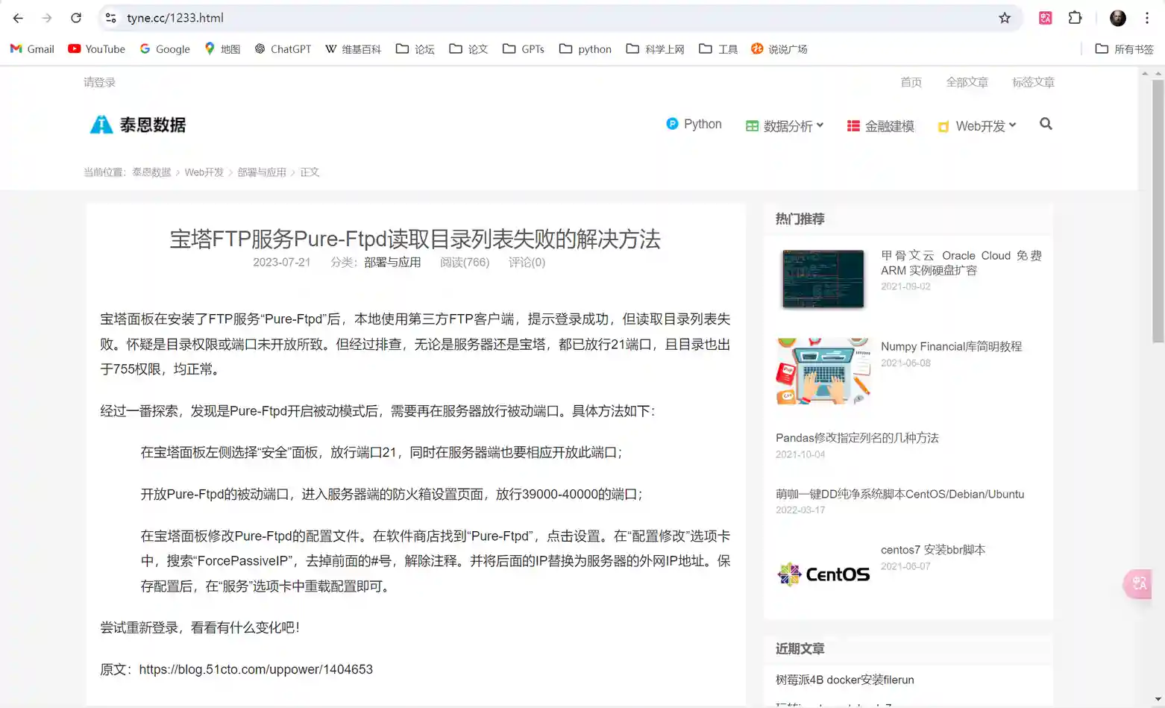Click the 泰恩数据 site logo

(x=138, y=125)
